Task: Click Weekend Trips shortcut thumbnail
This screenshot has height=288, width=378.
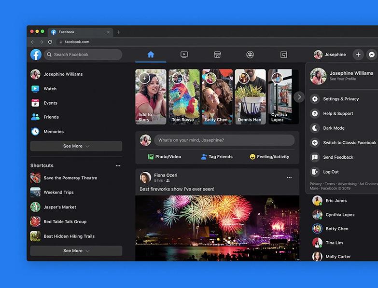Action: 35,192
